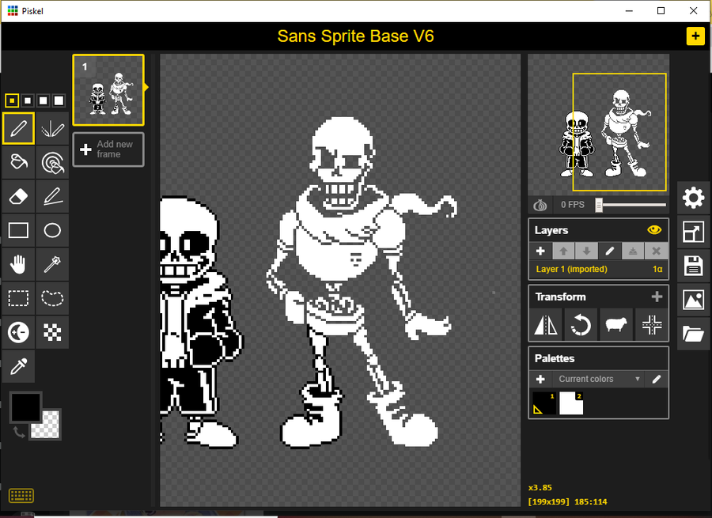Viewport: 712px width, 518px height.
Task: Click the Clone sheep transform icon
Action: pos(616,325)
